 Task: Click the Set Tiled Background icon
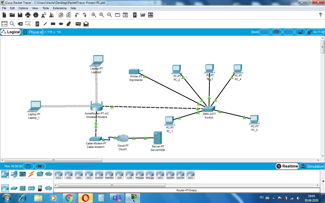pos(300,32)
